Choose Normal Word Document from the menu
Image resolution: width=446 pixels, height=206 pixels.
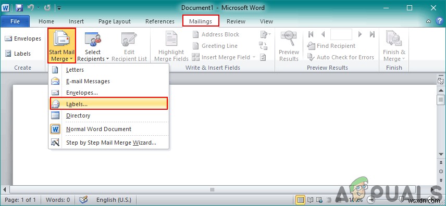click(x=109, y=129)
